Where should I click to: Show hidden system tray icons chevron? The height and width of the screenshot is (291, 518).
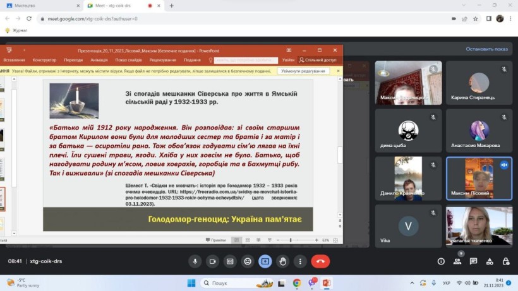(412, 283)
